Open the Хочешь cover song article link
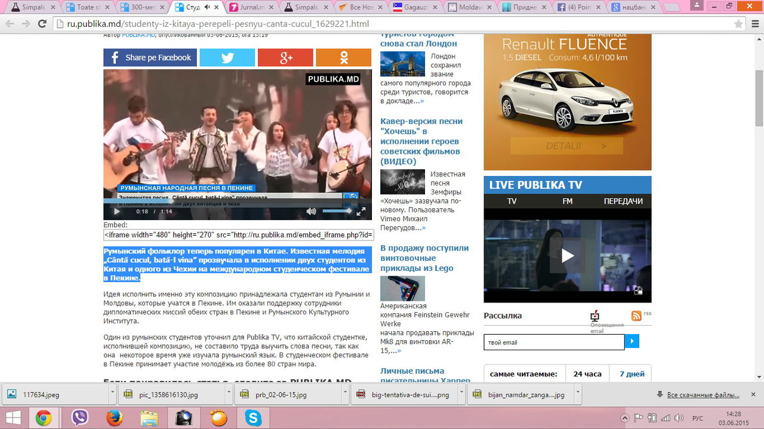The width and height of the screenshot is (764, 429). [x=421, y=141]
